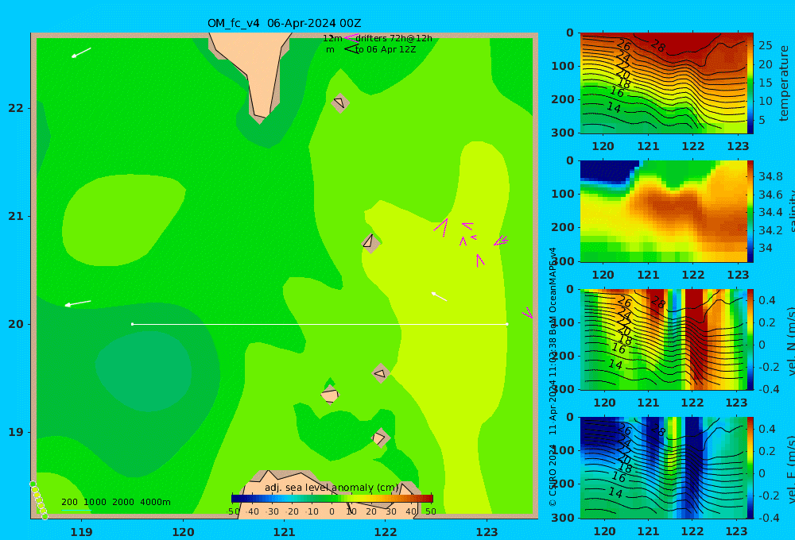
Task: Click the '34.8' tick on the salinity colorbar
Action: tap(770, 177)
